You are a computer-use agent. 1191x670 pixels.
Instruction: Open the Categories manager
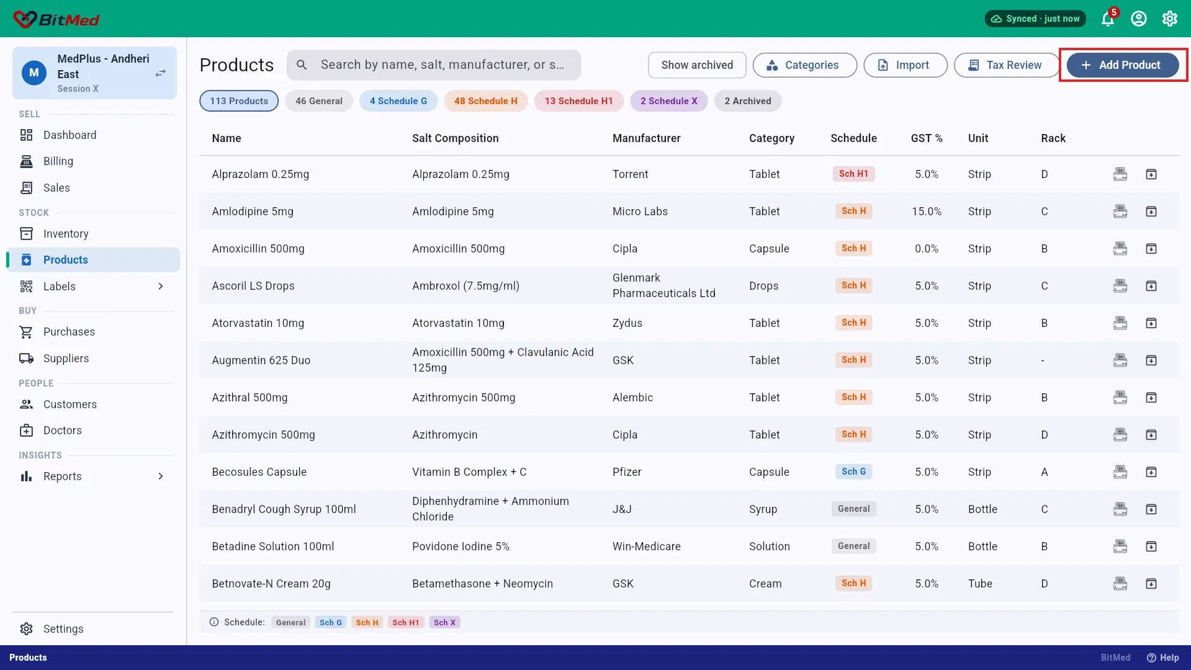coord(804,65)
